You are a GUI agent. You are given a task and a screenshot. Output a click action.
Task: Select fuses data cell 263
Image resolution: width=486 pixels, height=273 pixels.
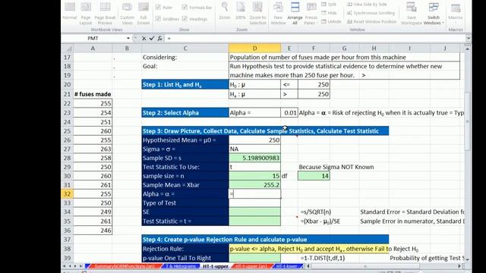(93, 149)
